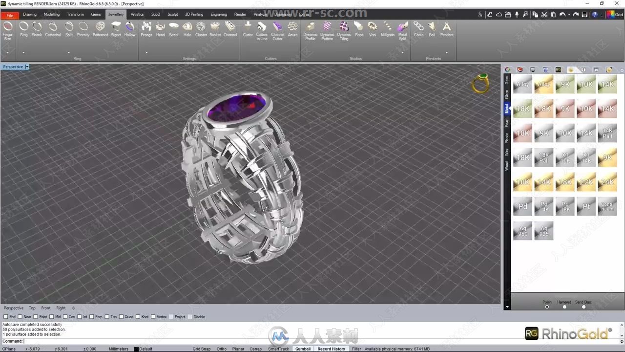625x352 pixels.
Task: Open the Prongs setting tool
Action: (x=146, y=29)
